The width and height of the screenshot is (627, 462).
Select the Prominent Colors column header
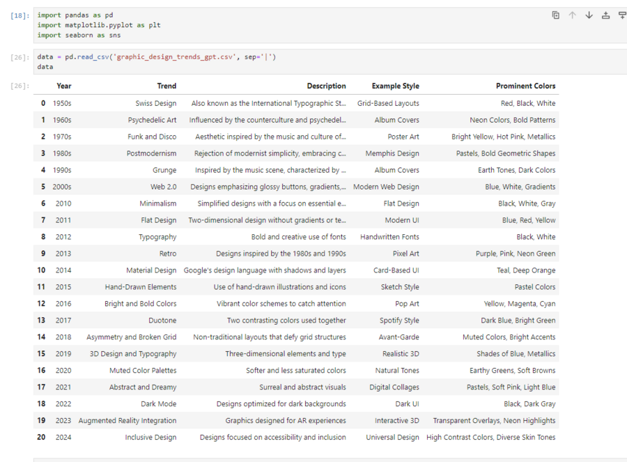pyautogui.click(x=525, y=86)
